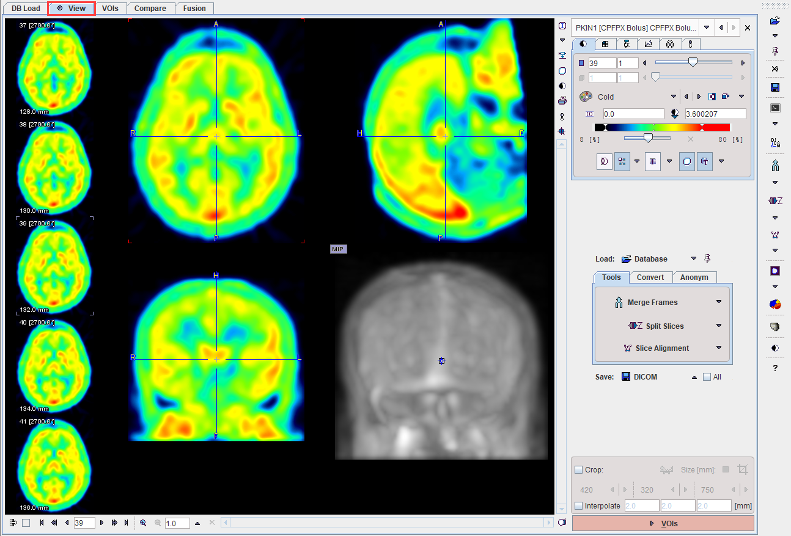Click the red VOIs action button
Viewport: 791px width, 536px height.
coord(663,523)
